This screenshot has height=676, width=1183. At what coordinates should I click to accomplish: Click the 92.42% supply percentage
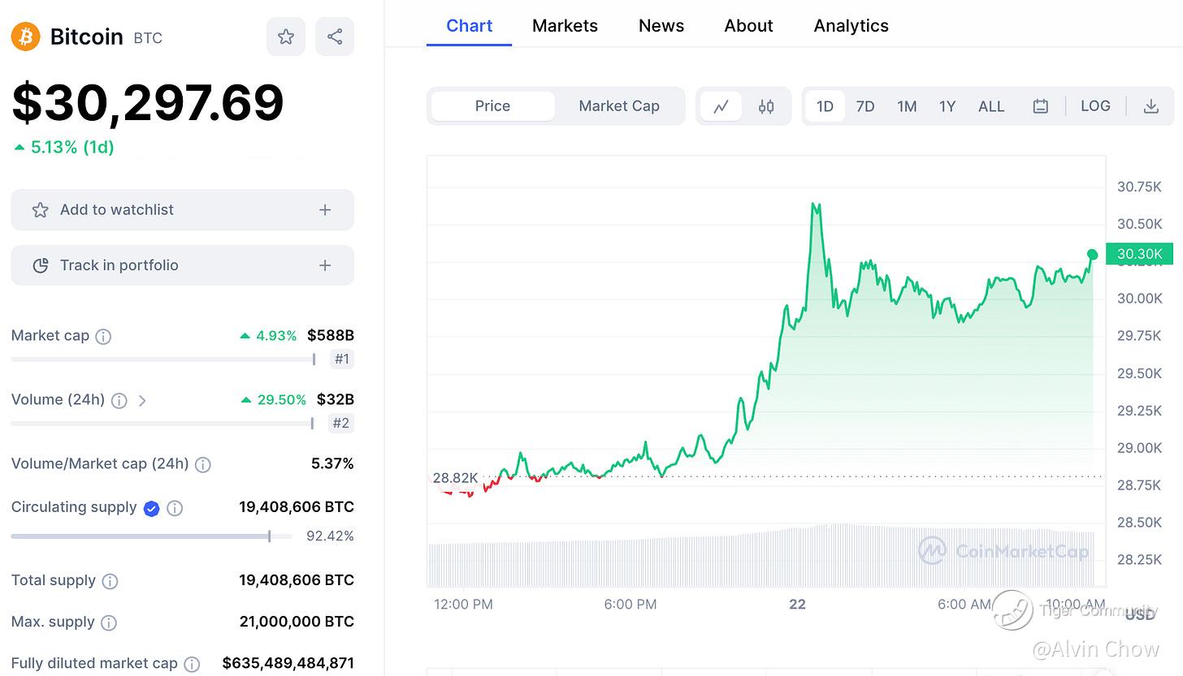330,536
